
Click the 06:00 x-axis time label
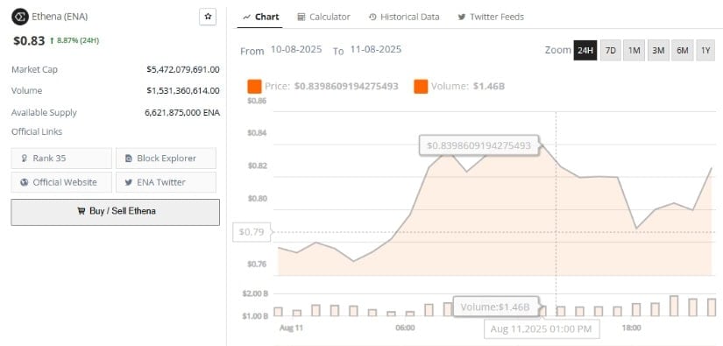[x=405, y=328]
